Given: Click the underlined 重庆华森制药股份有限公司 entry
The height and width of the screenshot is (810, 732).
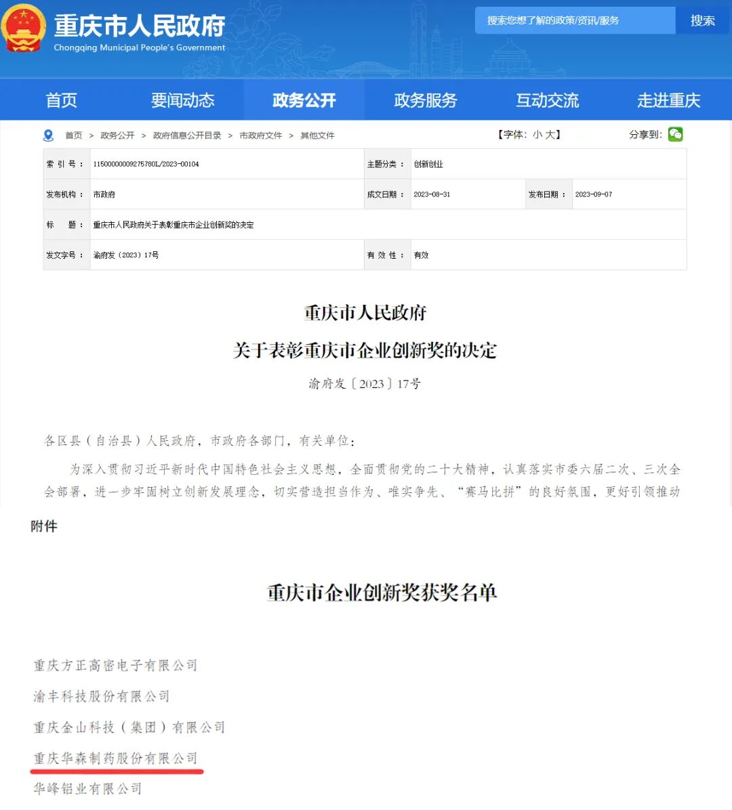Looking at the screenshot, I should pos(114,759).
